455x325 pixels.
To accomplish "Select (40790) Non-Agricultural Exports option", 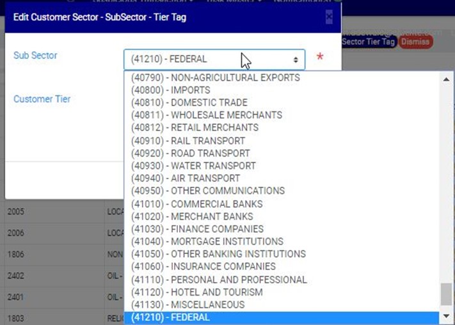I will (x=215, y=77).
